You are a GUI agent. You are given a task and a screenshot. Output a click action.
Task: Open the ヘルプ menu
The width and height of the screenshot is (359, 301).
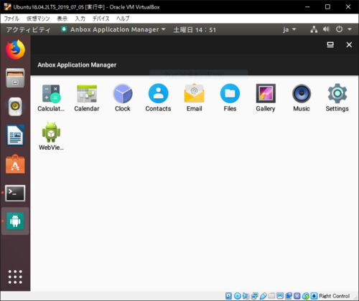coord(123,19)
